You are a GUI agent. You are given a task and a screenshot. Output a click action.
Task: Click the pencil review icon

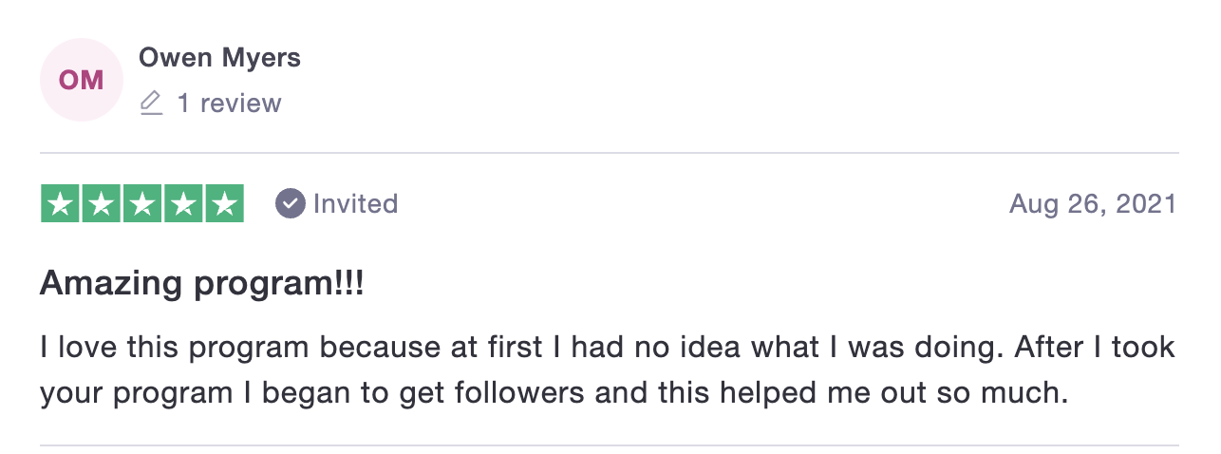[x=151, y=103]
